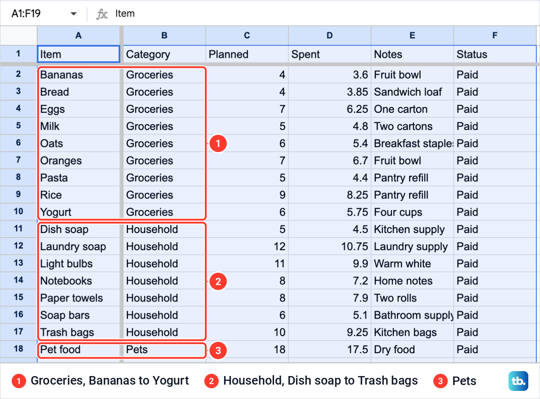This screenshot has height=399, width=540.
Task: Click the Breakfast staples note
Action: 412,143
